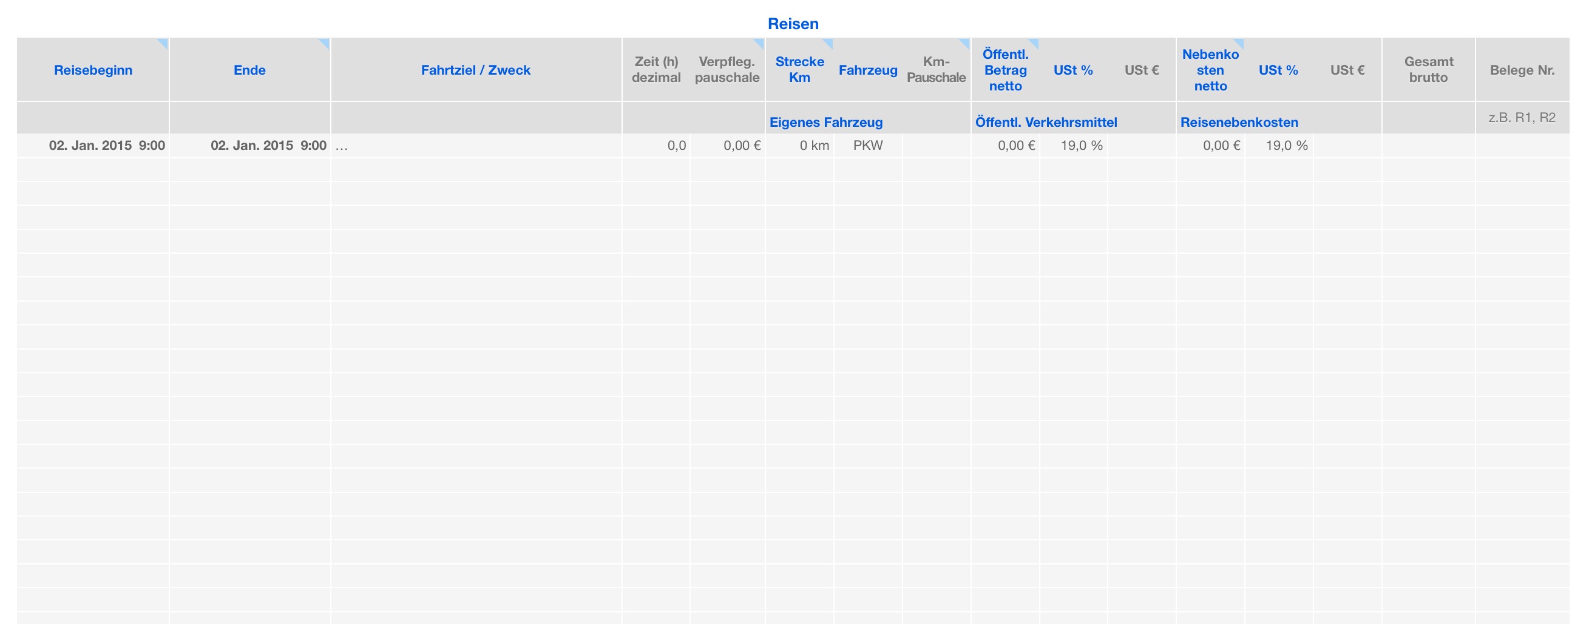
Task: Select the 0 km distance cell
Action: click(x=799, y=146)
